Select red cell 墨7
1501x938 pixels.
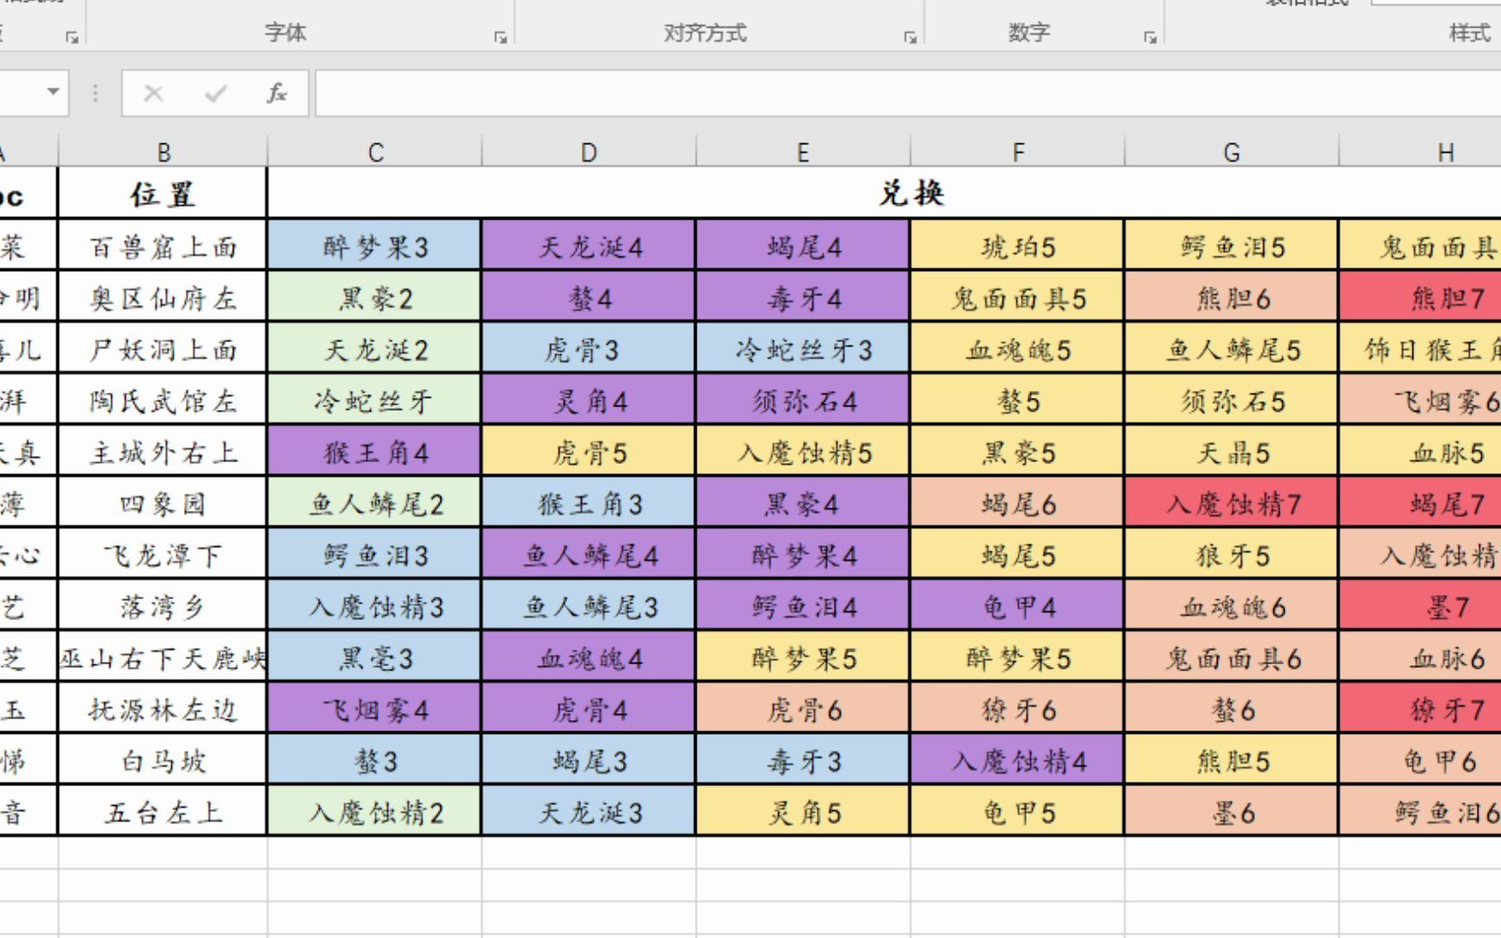(1421, 605)
